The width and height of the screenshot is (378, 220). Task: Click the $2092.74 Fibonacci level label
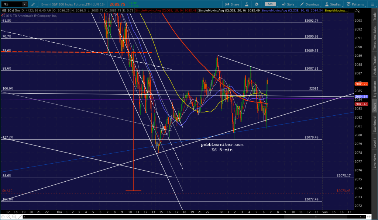pos(311,21)
